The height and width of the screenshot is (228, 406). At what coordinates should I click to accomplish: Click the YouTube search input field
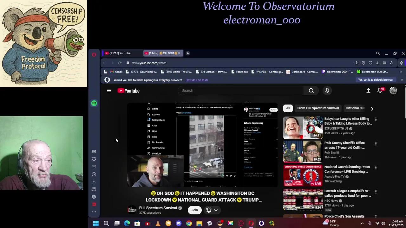240,91
